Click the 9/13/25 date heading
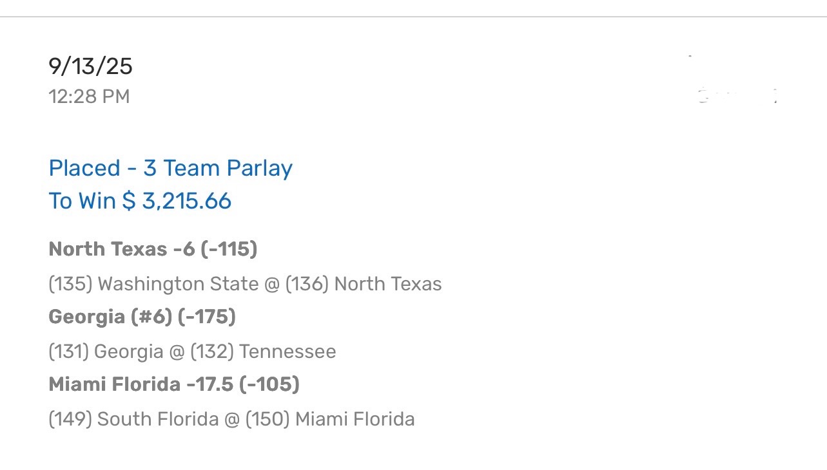The image size is (827, 470). click(90, 66)
